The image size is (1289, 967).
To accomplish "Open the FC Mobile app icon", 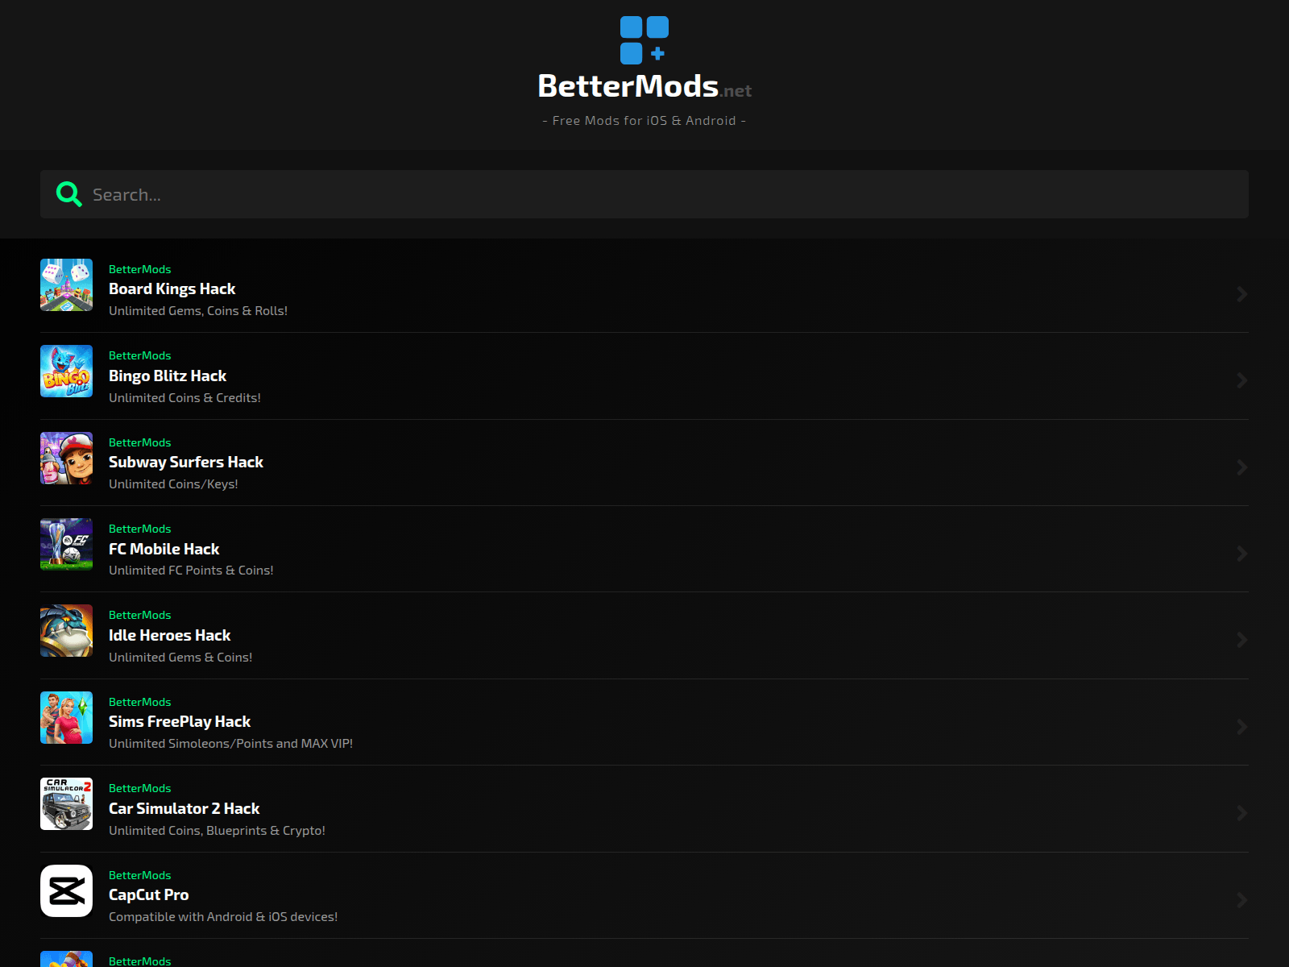I will coord(66,545).
